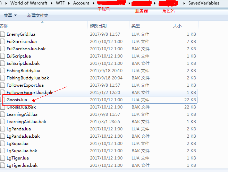Open the 共享 dropdown menu
228x172 pixels.
[x=10, y=15]
